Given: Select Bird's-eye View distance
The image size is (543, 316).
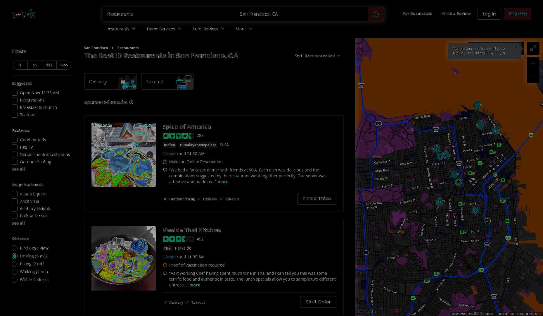Looking at the screenshot, I should (x=15, y=248).
